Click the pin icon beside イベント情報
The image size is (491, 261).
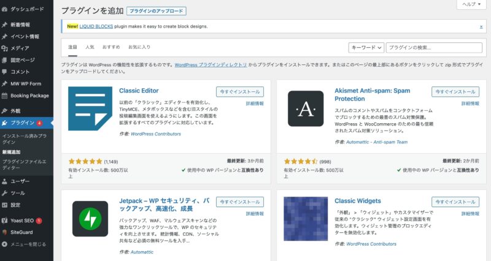point(4,37)
